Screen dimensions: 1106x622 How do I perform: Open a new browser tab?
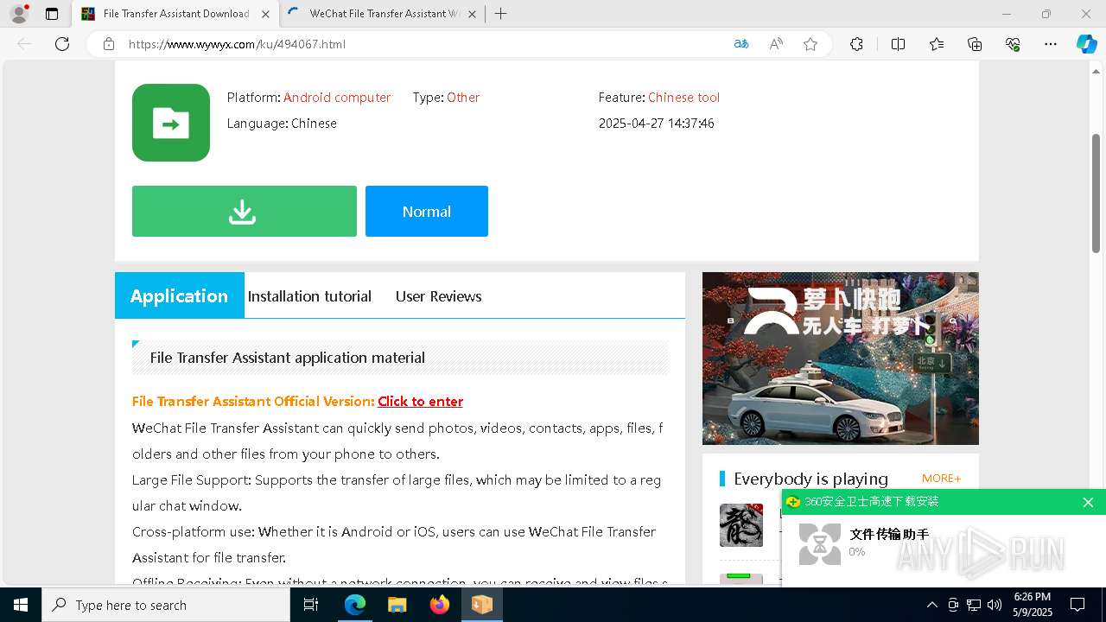pos(500,14)
